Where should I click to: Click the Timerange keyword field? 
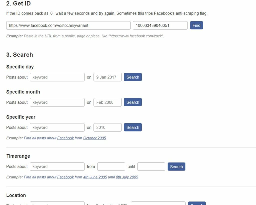(57, 166)
